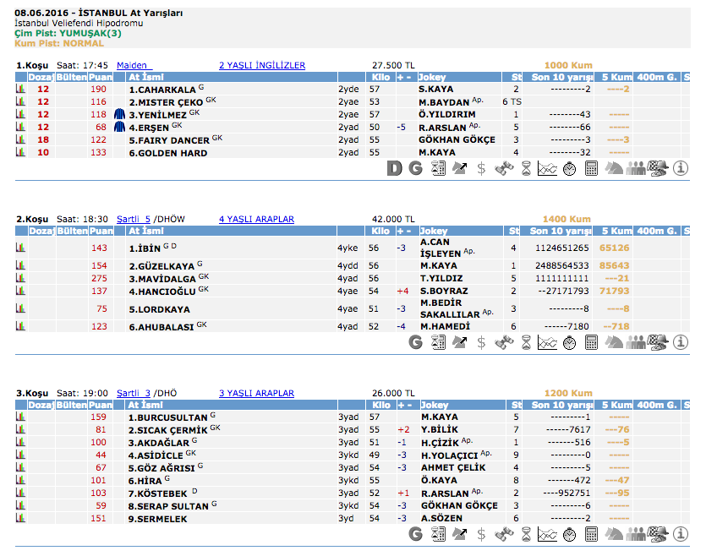This screenshot has width=706, height=556.
Task: Click jockey silk icon next to YENİLMEZ
Action: click(119, 114)
